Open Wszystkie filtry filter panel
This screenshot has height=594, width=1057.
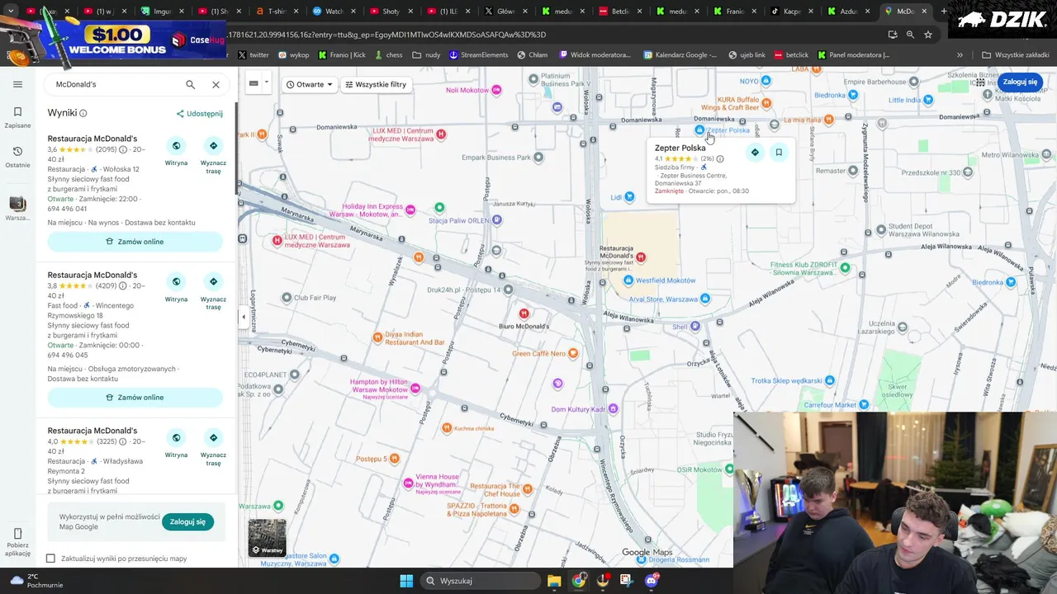click(376, 84)
